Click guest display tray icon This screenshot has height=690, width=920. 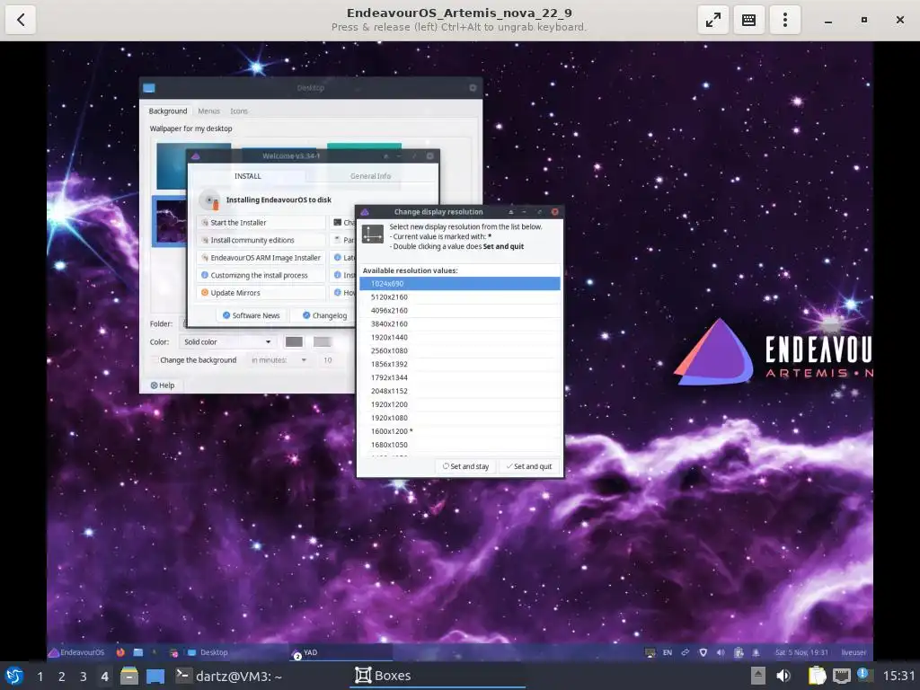(650, 652)
